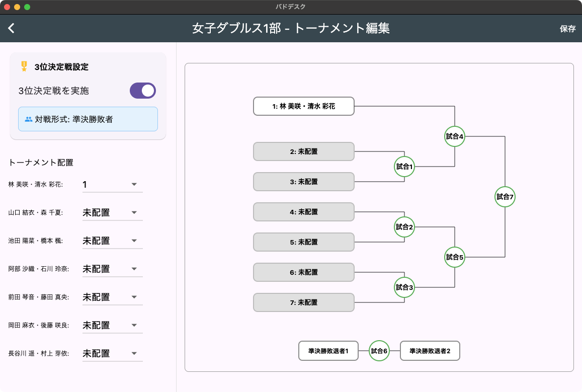Click the page title 女子ダブルス1部 - トーナメント編集
The height and width of the screenshot is (392, 582).
291,28
